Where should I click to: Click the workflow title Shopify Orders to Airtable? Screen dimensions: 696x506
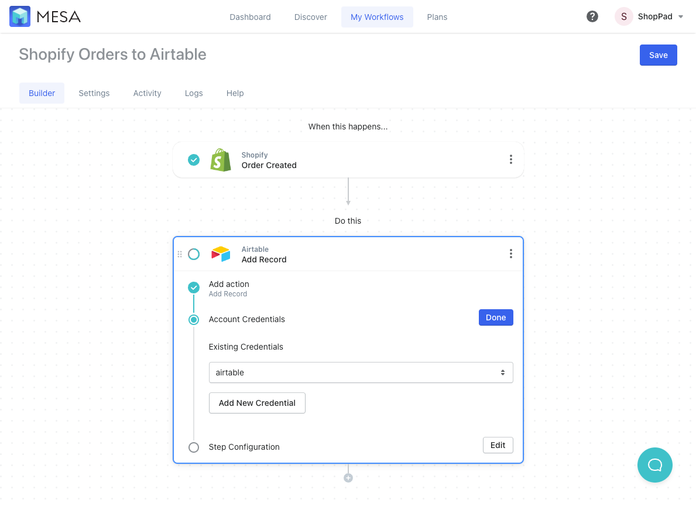pos(113,54)
